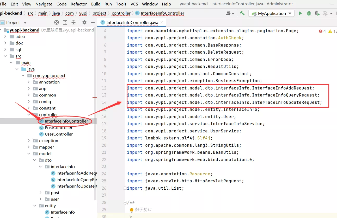
Task: Run MyApplication with the green play icon
Action: [300, 13]
